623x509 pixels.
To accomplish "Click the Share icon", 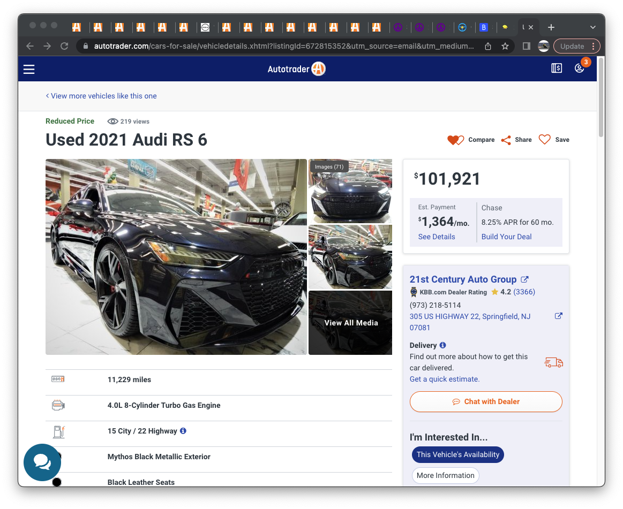I will pos(506,140).
